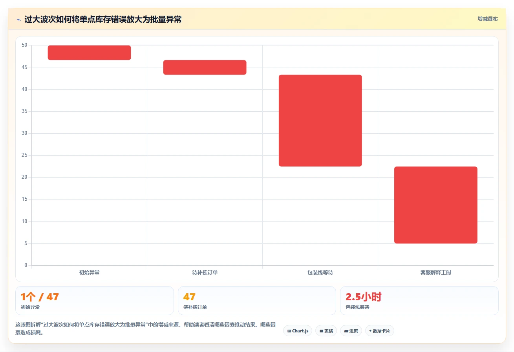Click the 增减瀑布 label in header
This screenshot has width=514, height=352.
pyautogui.click(x=487, y=19)
